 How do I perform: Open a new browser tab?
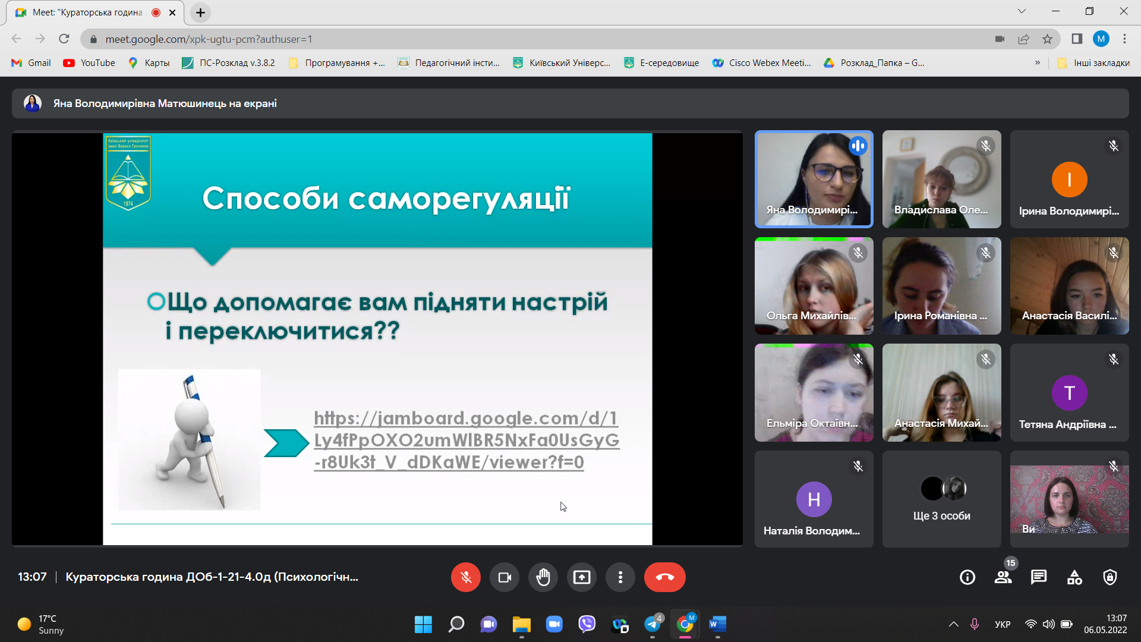point(200,12)
